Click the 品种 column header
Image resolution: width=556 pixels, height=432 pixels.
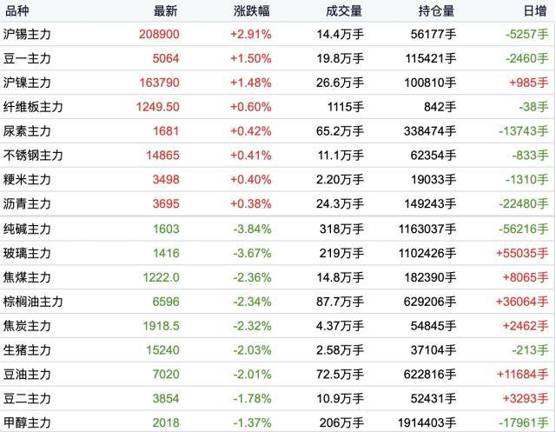pos(17,11)
